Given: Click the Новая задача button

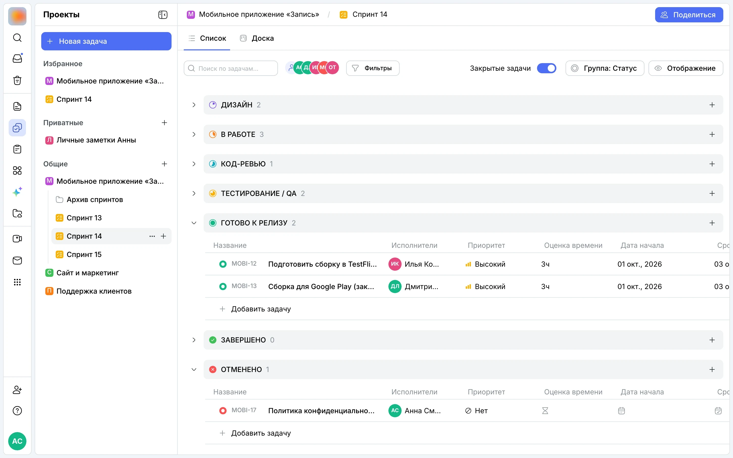Looking at the screenshot, I should click(x=106, y=41).
